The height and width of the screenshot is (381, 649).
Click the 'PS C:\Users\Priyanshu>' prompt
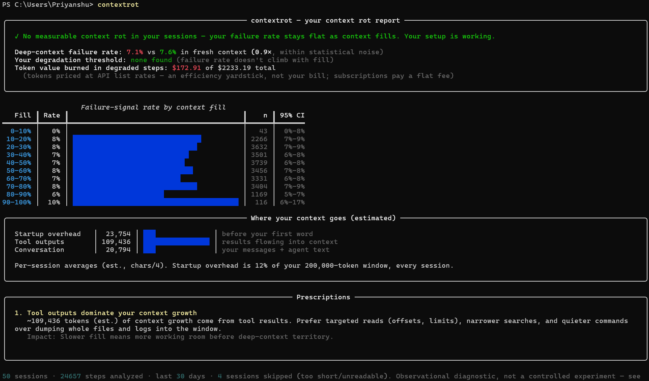pyautogui.click(x=48, y=5)
